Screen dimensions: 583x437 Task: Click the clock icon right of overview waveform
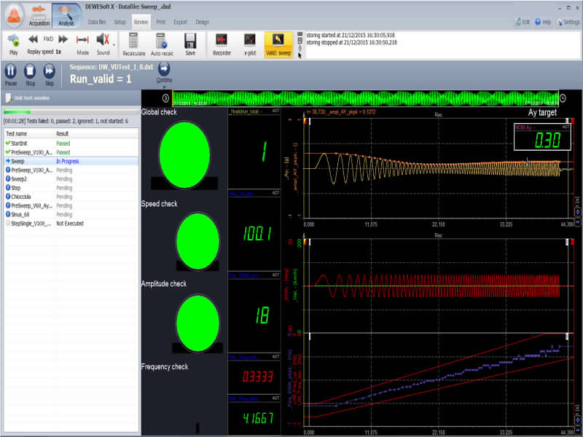(x=563, y=98)
